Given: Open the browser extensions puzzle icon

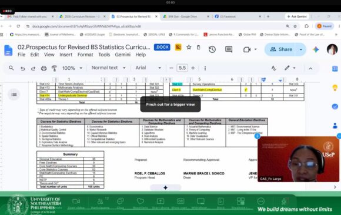Looking at the screenshot, I should tap(306, 26).
